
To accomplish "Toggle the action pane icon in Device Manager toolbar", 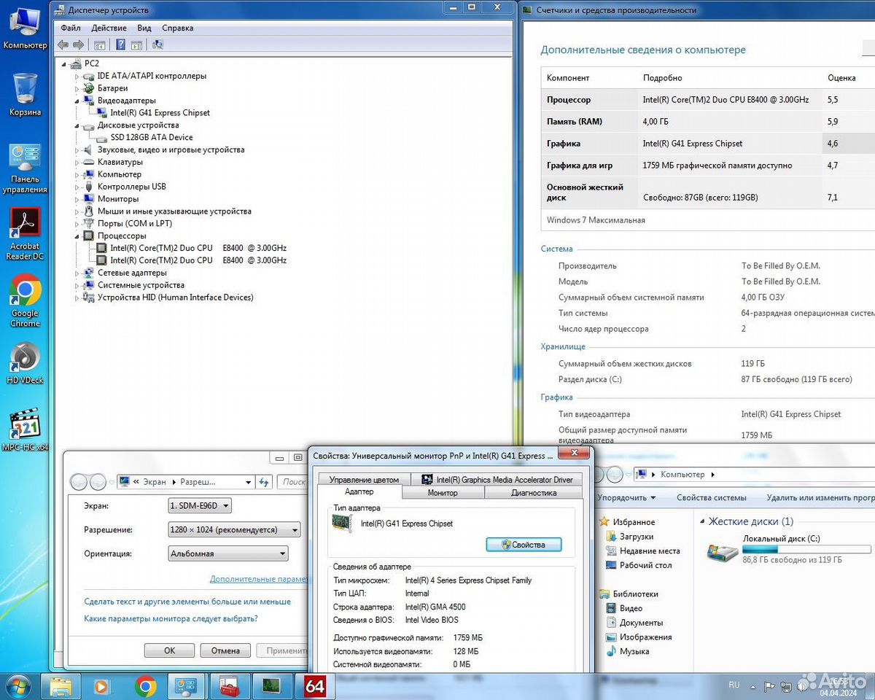I will point(136,44).
